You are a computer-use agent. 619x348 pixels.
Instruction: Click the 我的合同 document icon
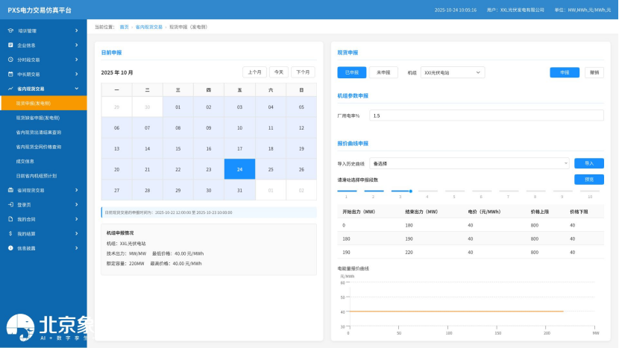10,219
